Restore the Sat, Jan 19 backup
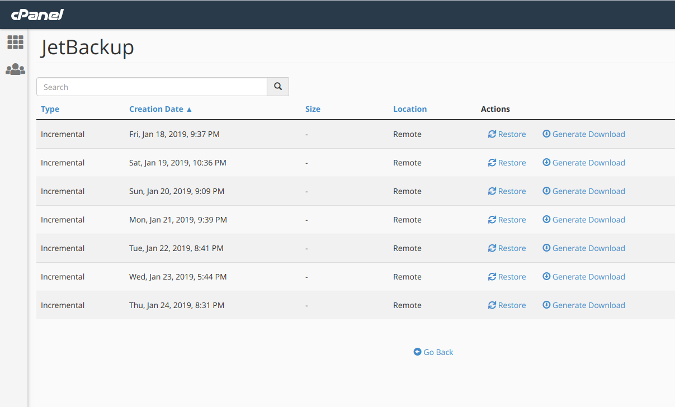 [507, 163]
